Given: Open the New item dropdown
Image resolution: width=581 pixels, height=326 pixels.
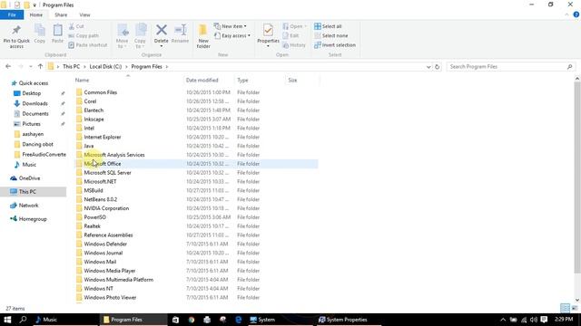Looking at the screenshot, I should (231, 26).
